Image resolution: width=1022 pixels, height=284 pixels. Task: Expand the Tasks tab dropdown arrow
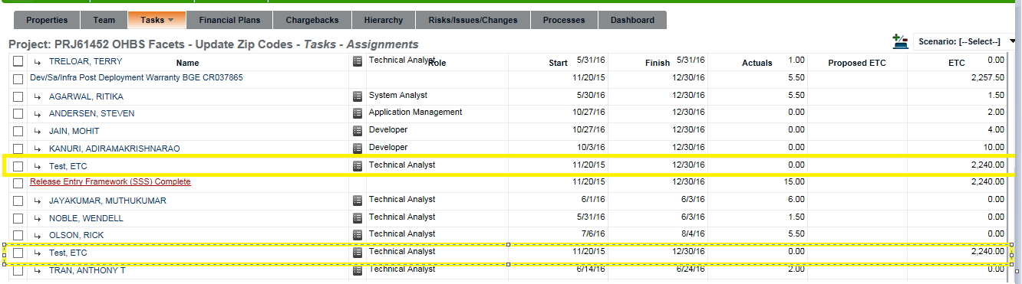coord(170,21)
